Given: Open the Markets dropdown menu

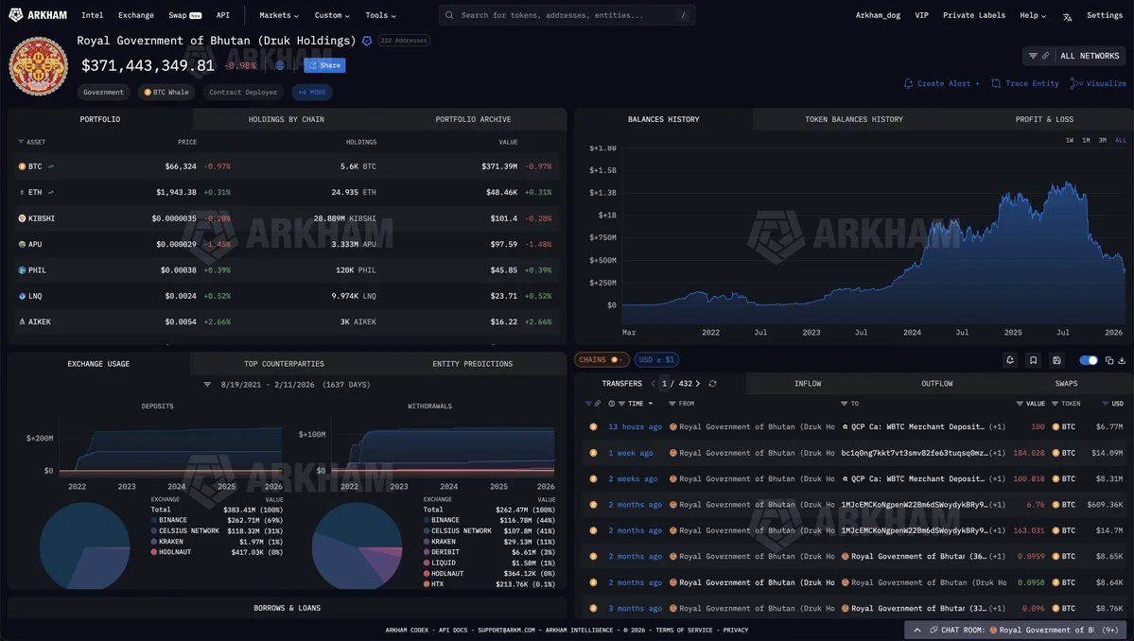Looking at the screenshot, I should point(279,16).
